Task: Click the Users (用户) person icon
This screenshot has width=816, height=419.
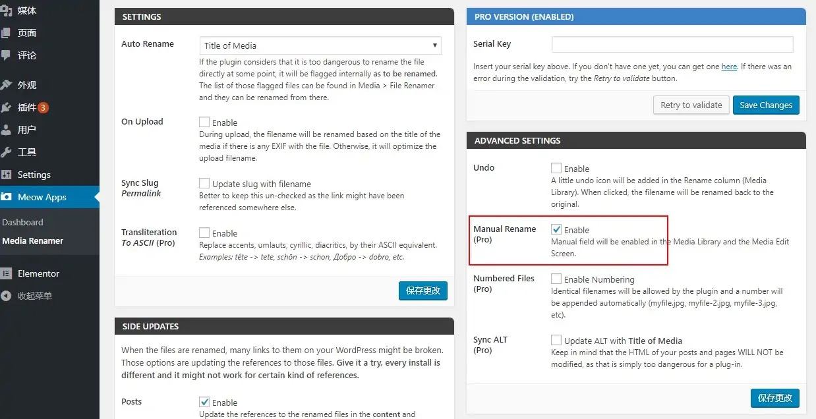Action: point(6,130)
